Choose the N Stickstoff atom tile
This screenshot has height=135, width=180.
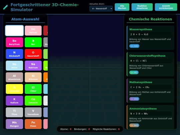[14, 54]
